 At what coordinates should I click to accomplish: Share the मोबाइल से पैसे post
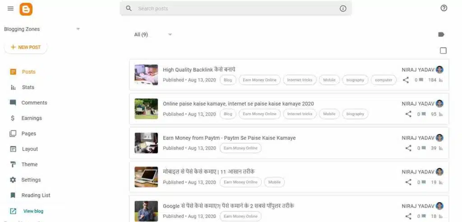408,182
